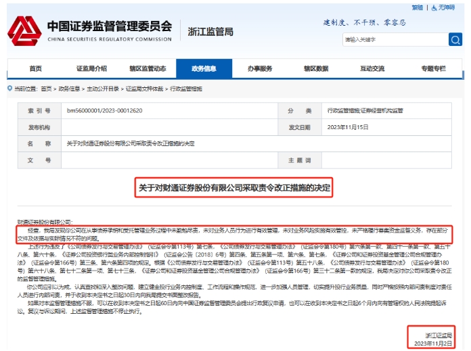Viewport: 471px width, 351px height.
Task: Open the 证监局介绍 navigation tab
Action: point(91,68)
